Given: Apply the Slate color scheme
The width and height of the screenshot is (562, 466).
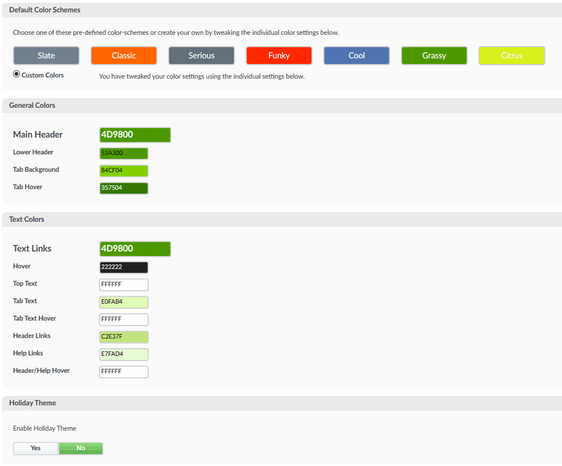Looking at the screenshot, I should pyautogui.click(x=46, y=56).
